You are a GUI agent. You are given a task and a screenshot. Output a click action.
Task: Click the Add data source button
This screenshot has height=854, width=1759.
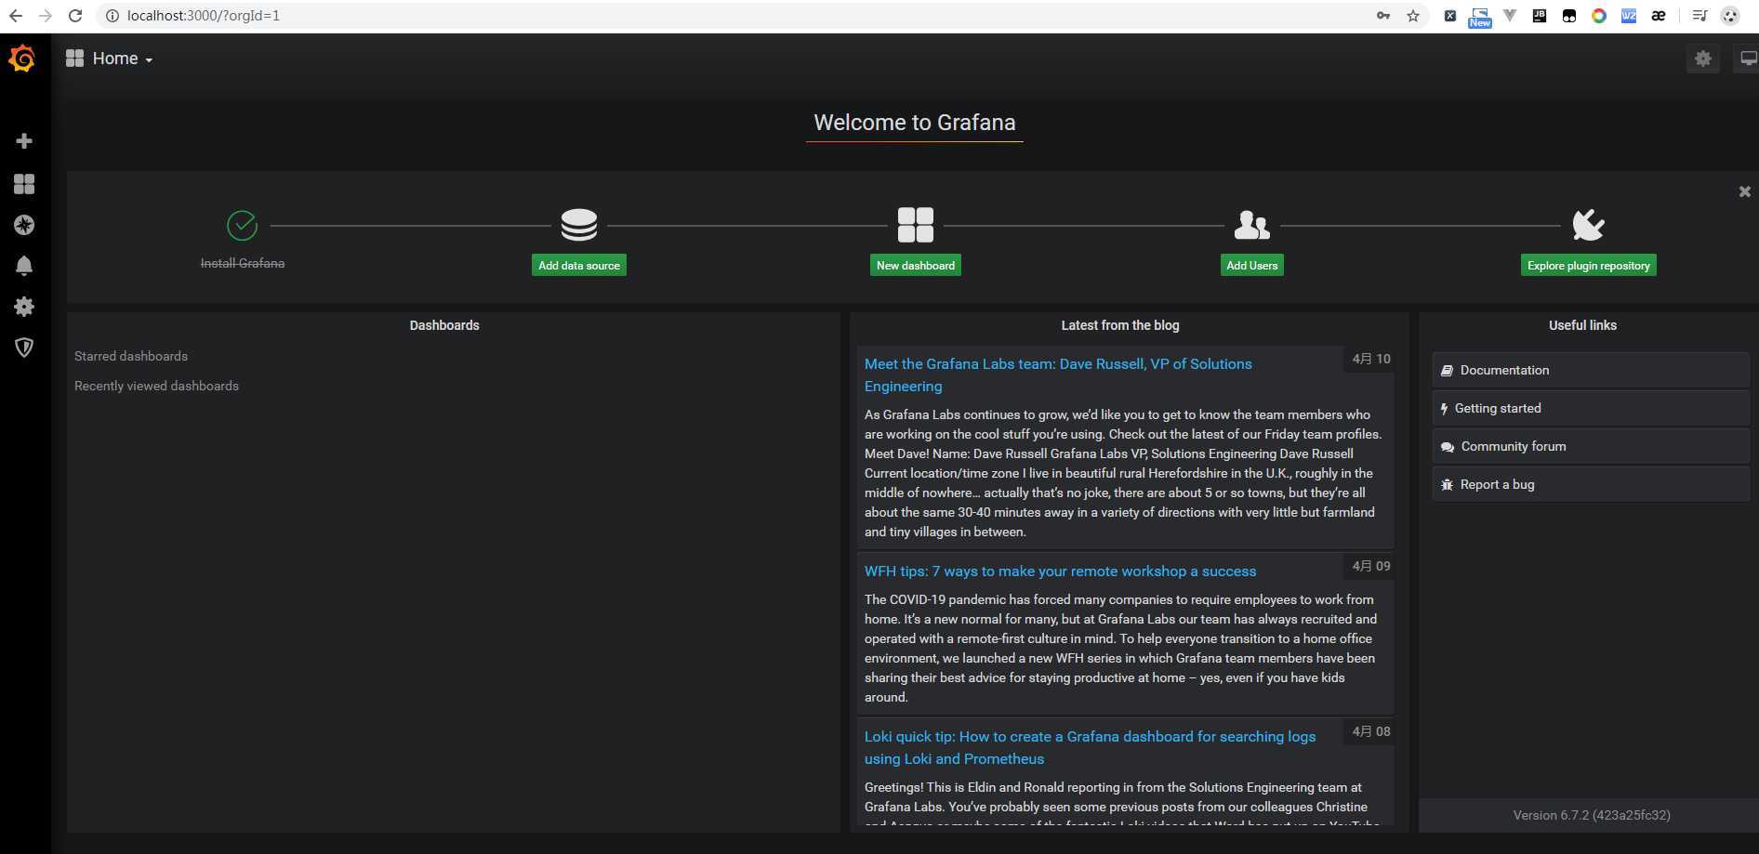coord(579,266)
